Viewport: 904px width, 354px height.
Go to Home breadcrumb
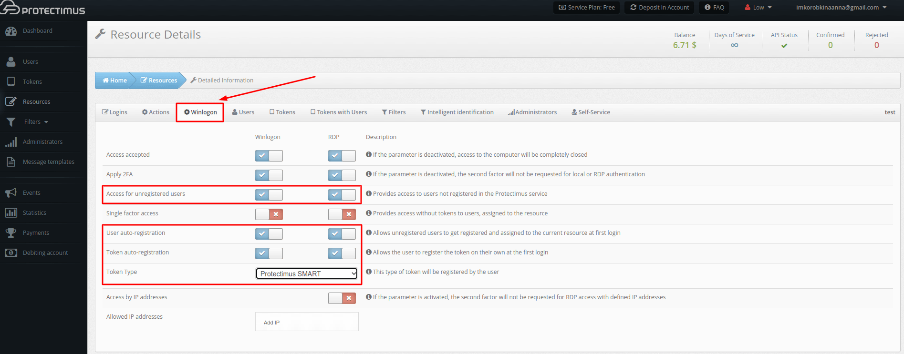pos(114,81)
